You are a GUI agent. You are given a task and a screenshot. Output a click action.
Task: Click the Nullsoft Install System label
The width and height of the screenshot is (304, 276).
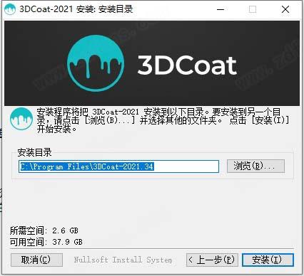click(x=123, y=260)
